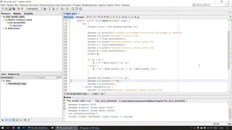
Task: Open the Windows Start menu
Action: click(3, 128)
